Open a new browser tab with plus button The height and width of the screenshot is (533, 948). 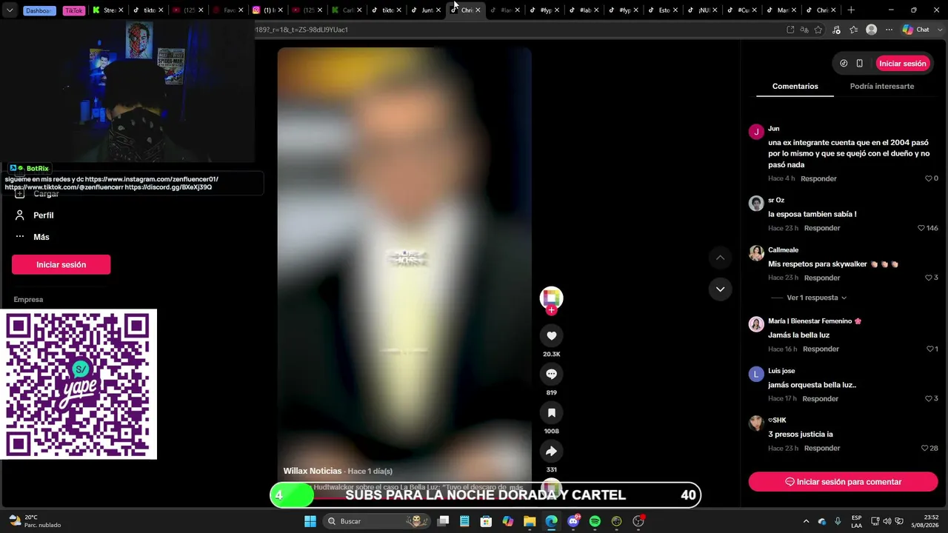[851, 10]
